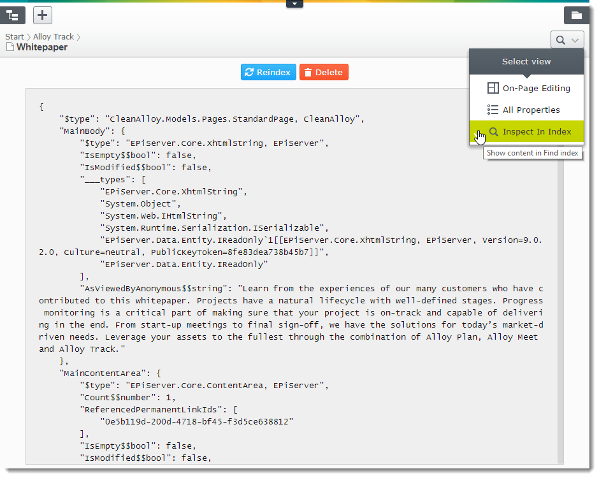The height and width of the screenshot is (478, 599).
Task: Expand the top global menu arrow
Action: 294,4
